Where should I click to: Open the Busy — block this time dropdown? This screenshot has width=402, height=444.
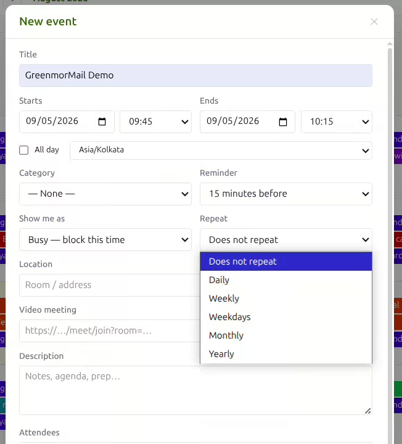click(x=105, y=239)
